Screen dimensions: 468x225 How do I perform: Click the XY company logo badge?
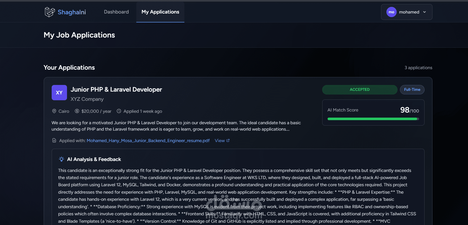(x=59, y=93)
